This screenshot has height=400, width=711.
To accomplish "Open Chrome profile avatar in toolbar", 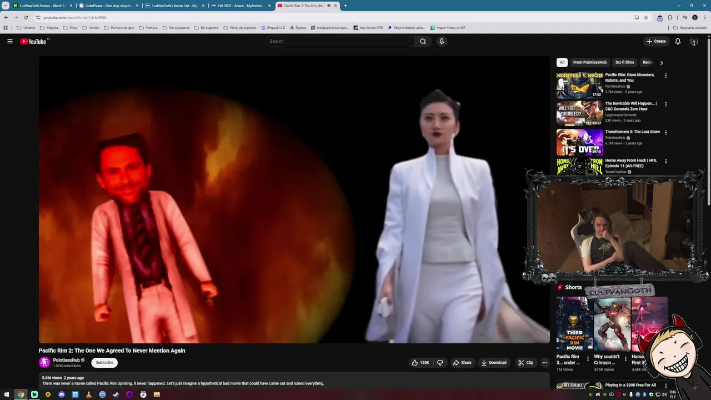I will click(694, 17).
